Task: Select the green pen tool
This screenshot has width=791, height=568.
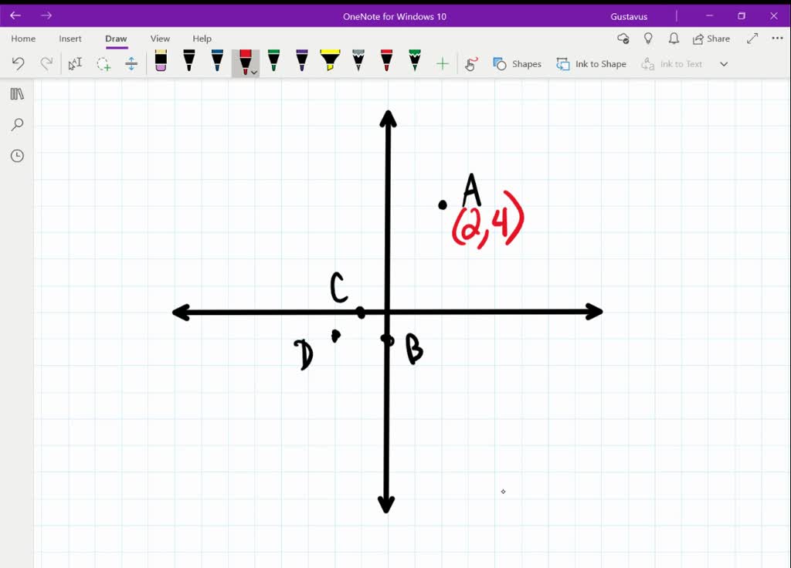Action: (273, 63)
